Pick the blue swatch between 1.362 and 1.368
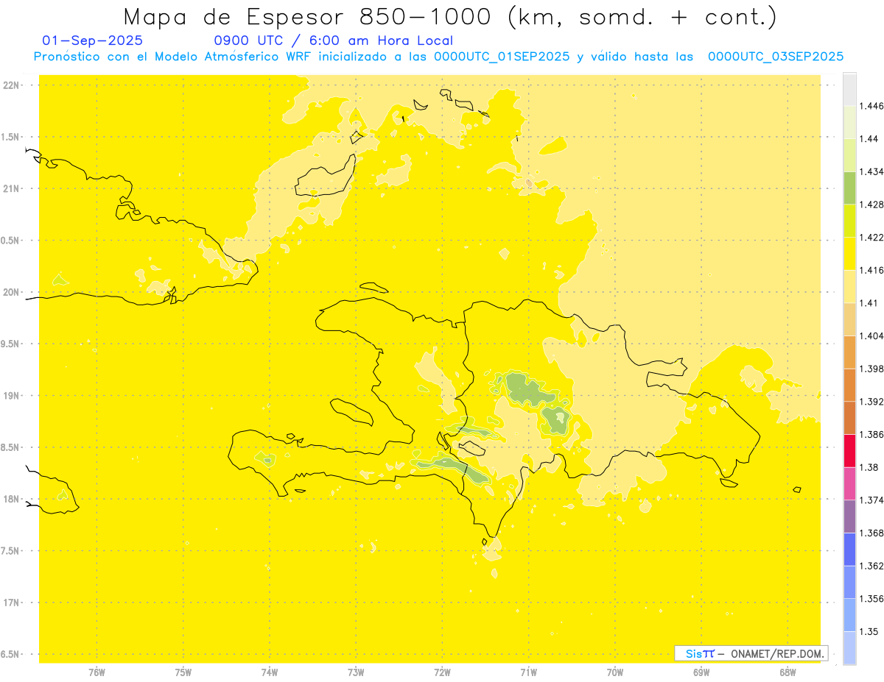884x682 pixels. click(x=849, y=549)
